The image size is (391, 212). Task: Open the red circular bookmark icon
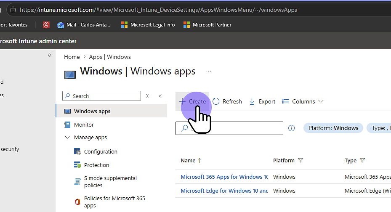[x=46, y=25]
